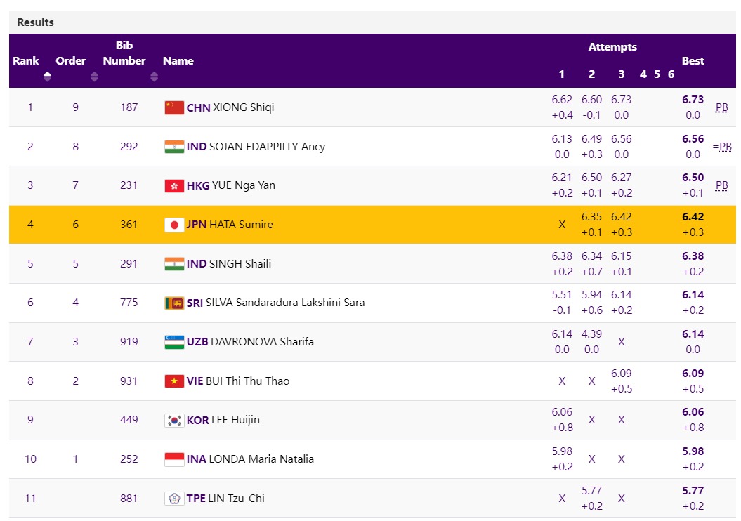Click the Uzbekistan flag beside DAVRONOVA Sharifa
741x521 pixels.
174,342
